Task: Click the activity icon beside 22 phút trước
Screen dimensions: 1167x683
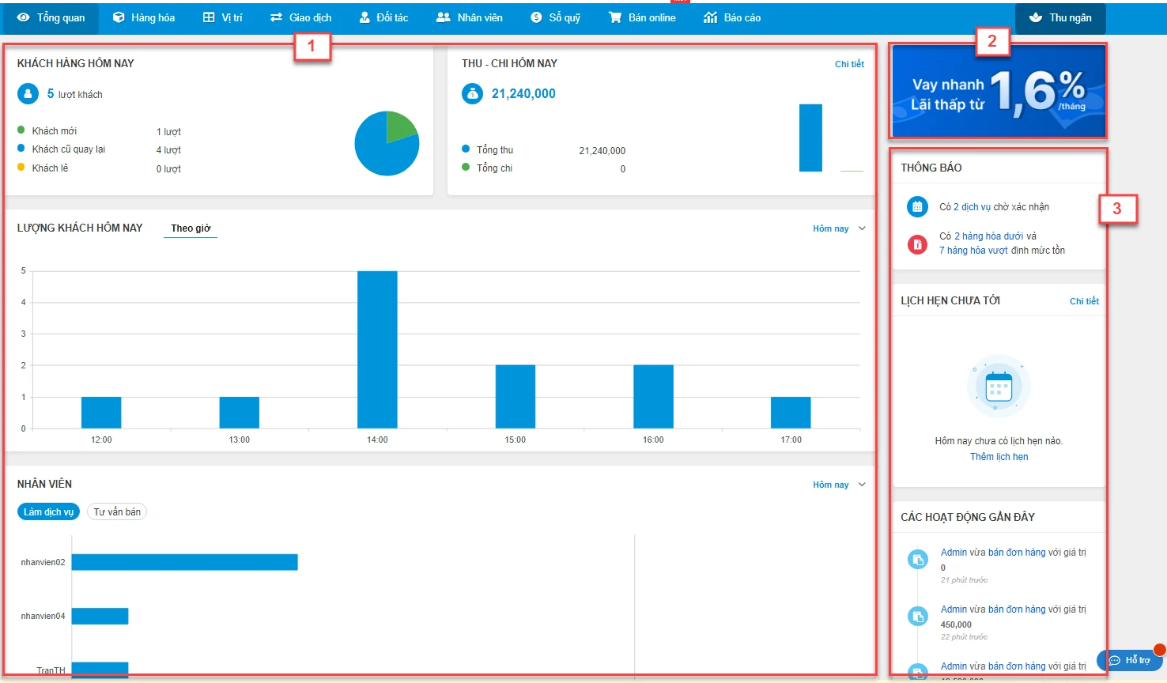Action: pyautogui.click(x=917, y=617)
